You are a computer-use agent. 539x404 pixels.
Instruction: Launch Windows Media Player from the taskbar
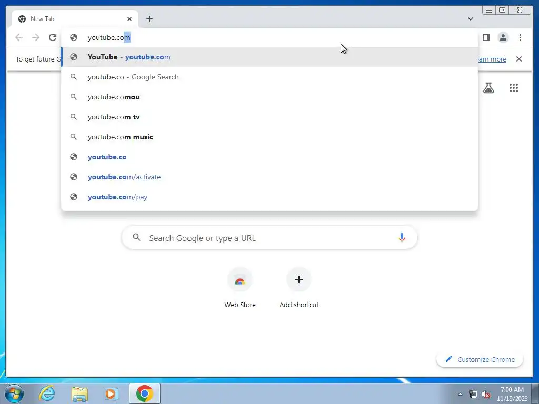(x=112, y=393)
